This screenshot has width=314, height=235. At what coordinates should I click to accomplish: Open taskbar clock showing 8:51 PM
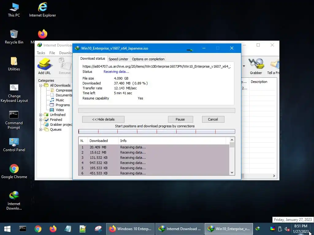[x=301, y=229]
